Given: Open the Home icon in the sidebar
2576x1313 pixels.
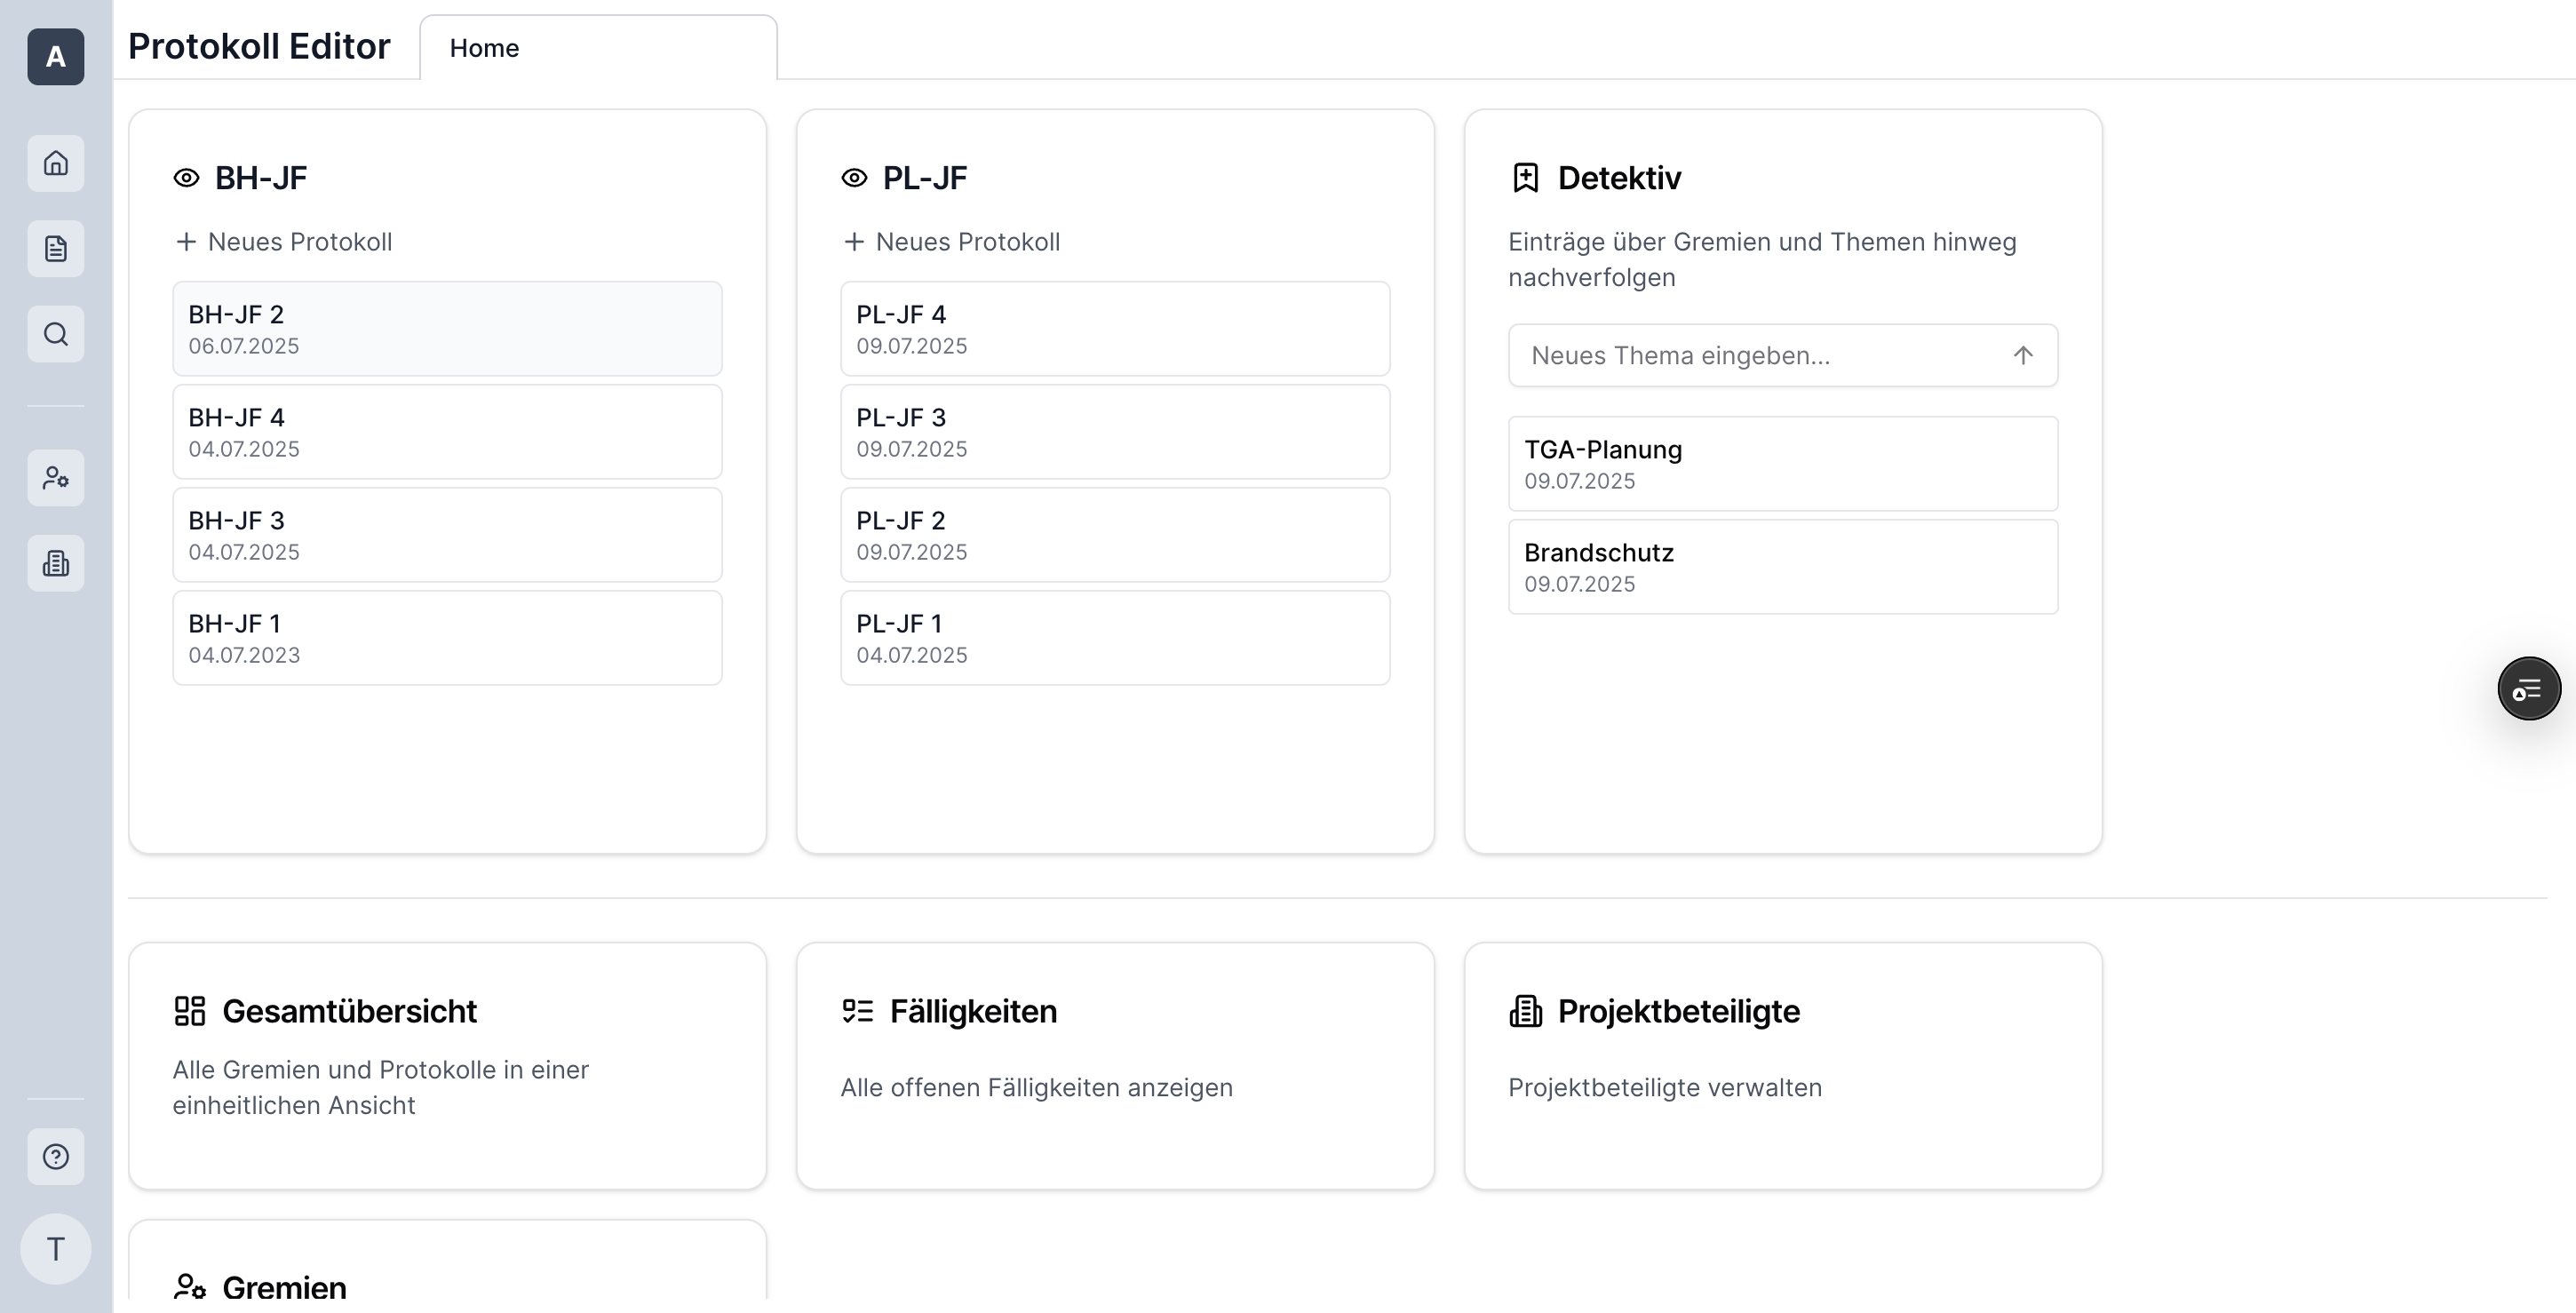Looking at the screenshot, I should 56,163.
